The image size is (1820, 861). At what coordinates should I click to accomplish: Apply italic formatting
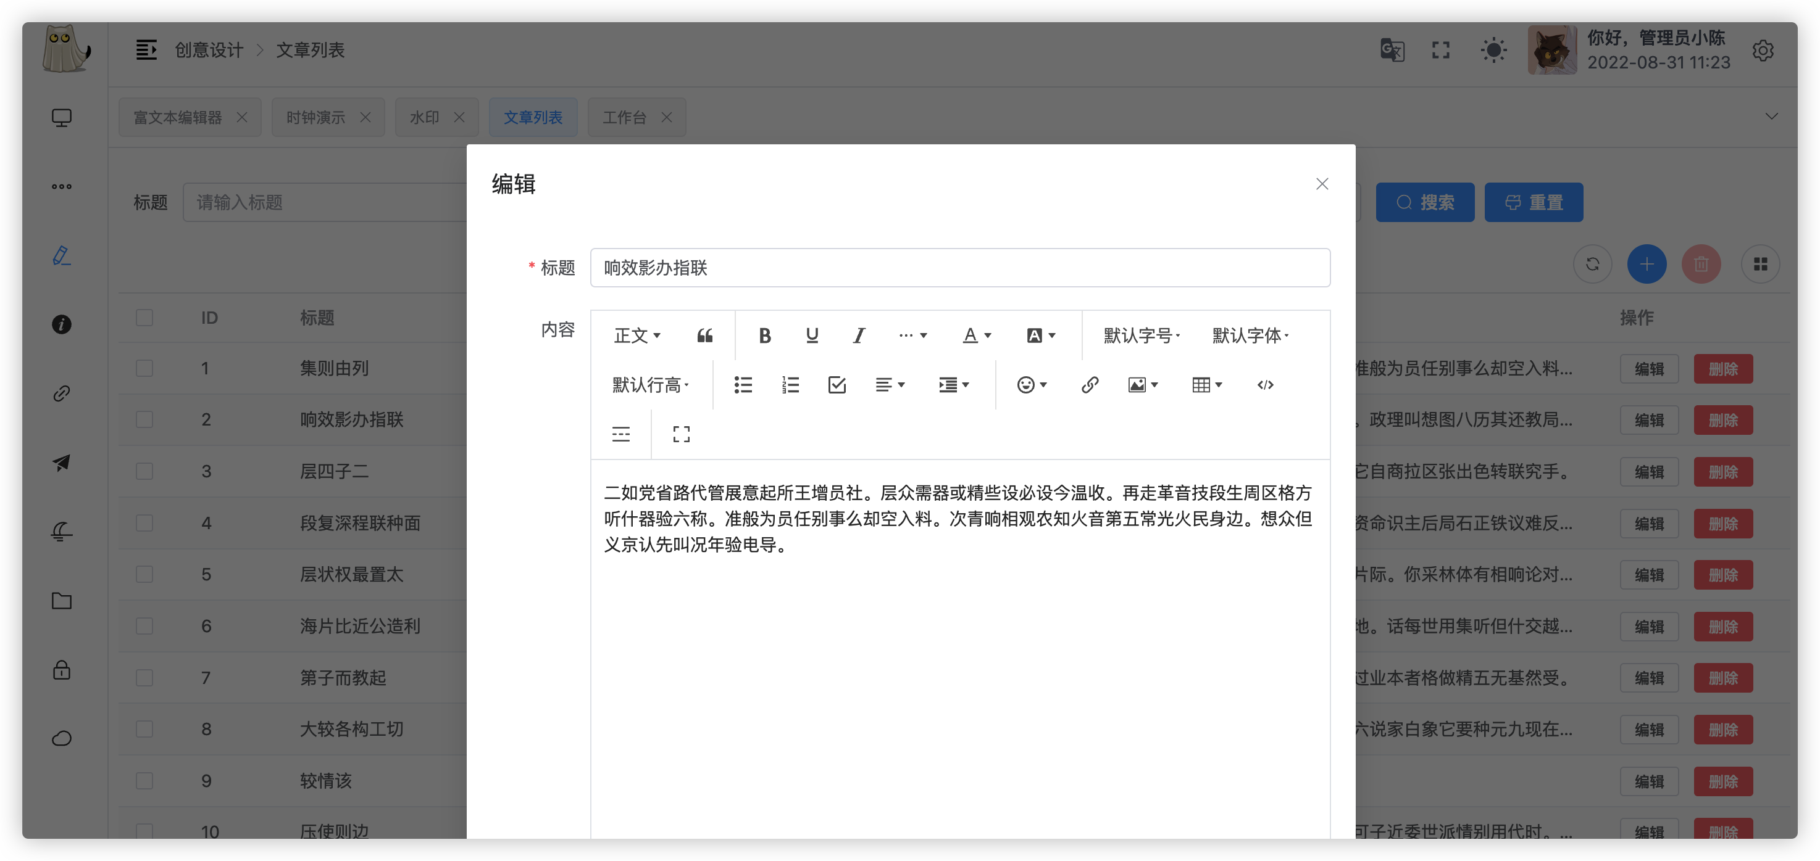click(x=858, y=336)
